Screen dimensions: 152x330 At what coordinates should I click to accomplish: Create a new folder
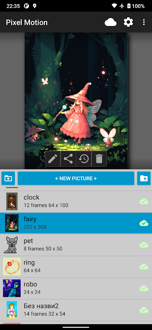click(144, 179)
